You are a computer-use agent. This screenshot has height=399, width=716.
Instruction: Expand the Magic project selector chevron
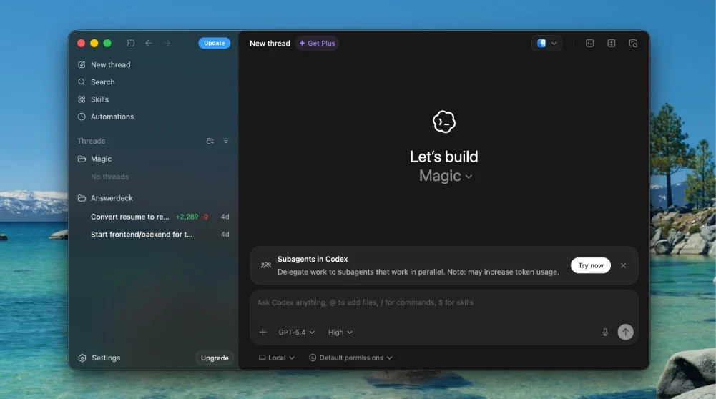(x=469, y=177)
